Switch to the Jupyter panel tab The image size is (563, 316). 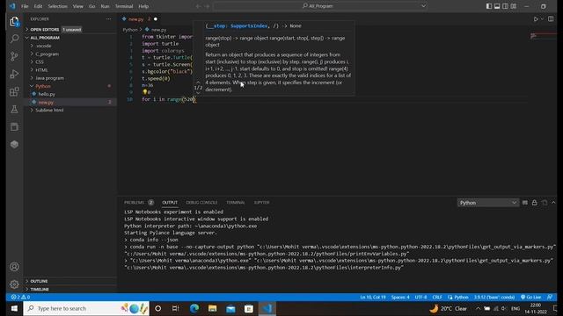click(262, 203)
